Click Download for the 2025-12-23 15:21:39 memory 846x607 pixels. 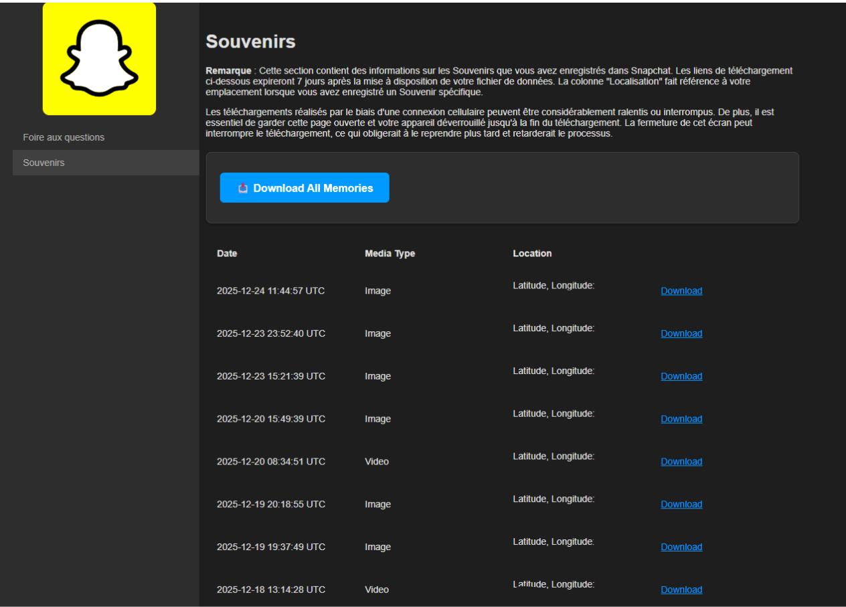click(681, 377)
